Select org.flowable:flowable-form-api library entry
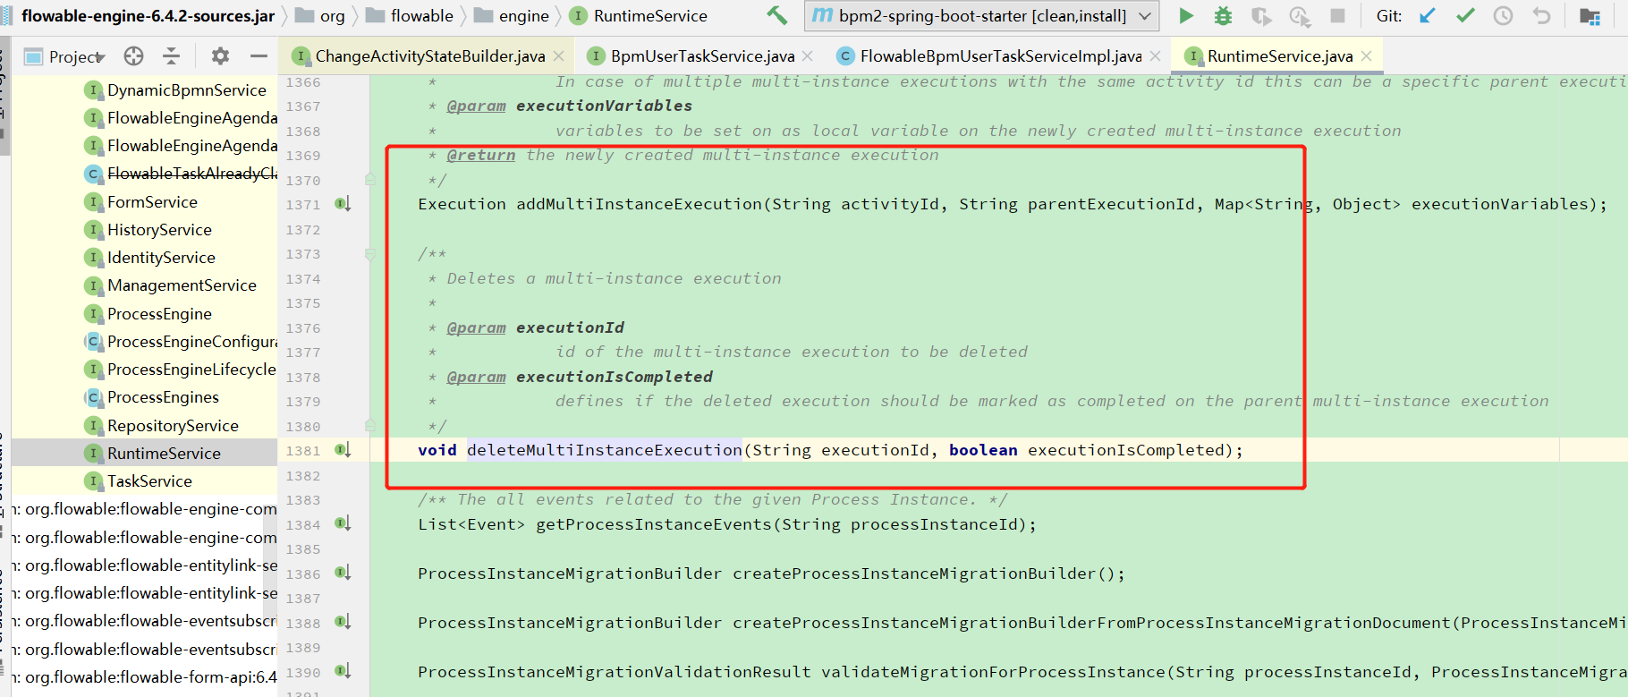1628x697 pixels. click(x=145, y=677)
